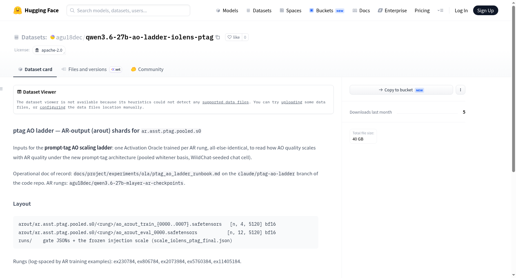Open the Enterprise page
Screen dimensions: 516x278
(392, 10)
